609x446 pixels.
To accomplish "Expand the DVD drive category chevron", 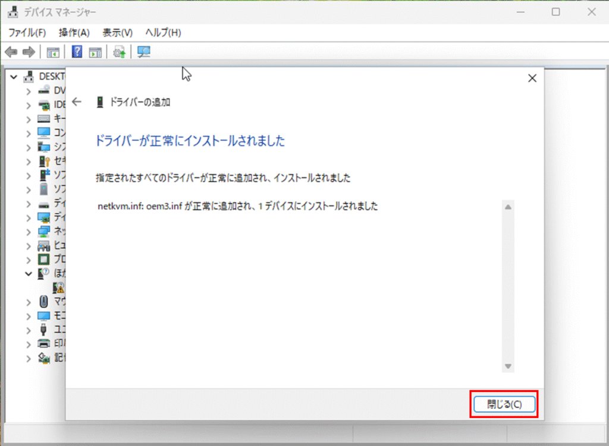I will [x=28, y=90].
